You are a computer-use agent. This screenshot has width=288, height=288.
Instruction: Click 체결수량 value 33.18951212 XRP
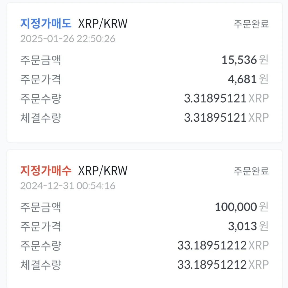pos(223,265)
